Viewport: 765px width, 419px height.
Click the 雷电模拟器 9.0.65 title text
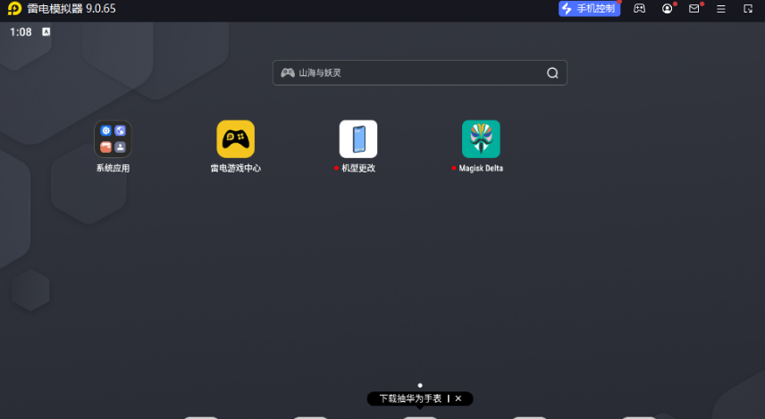coord(71,9)
